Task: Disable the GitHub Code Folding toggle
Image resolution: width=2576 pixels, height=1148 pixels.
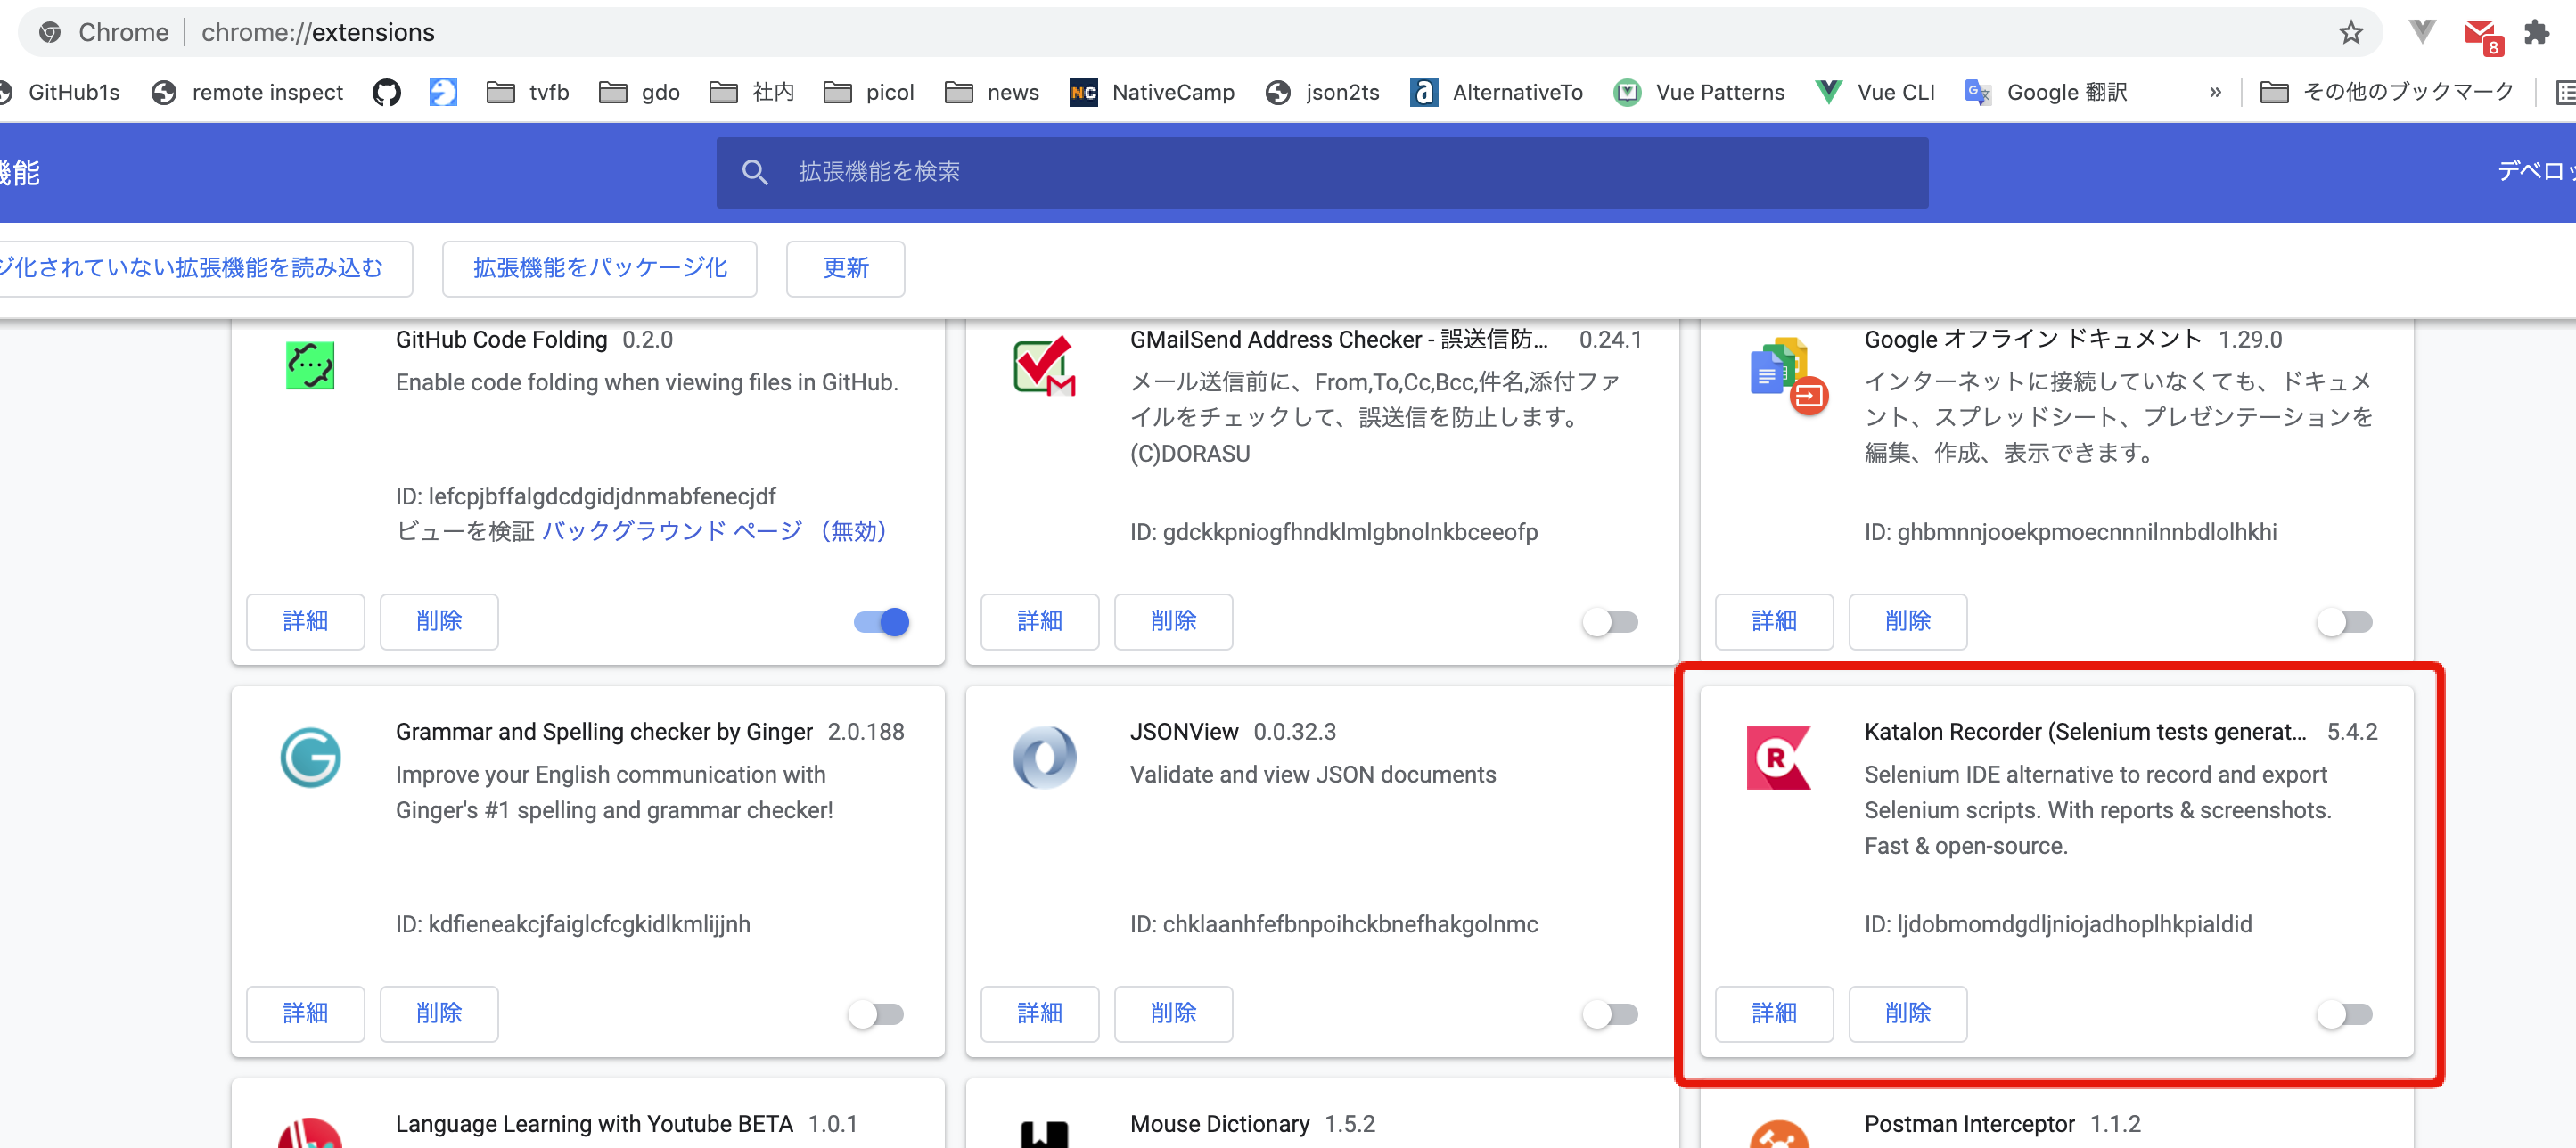Action: tap(881, 621)
